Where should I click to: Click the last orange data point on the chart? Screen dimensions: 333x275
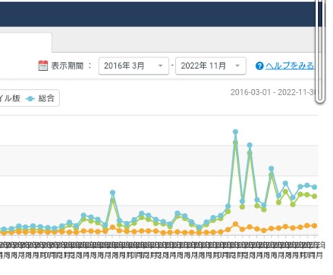click(314, 226)
